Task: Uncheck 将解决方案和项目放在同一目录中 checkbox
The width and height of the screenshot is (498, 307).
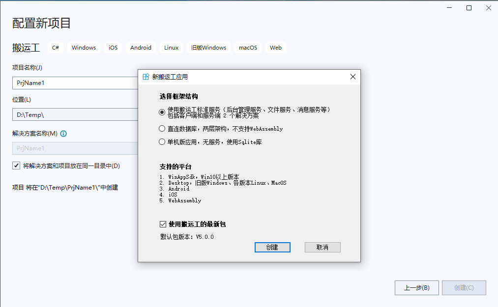Action: (16, 166)
